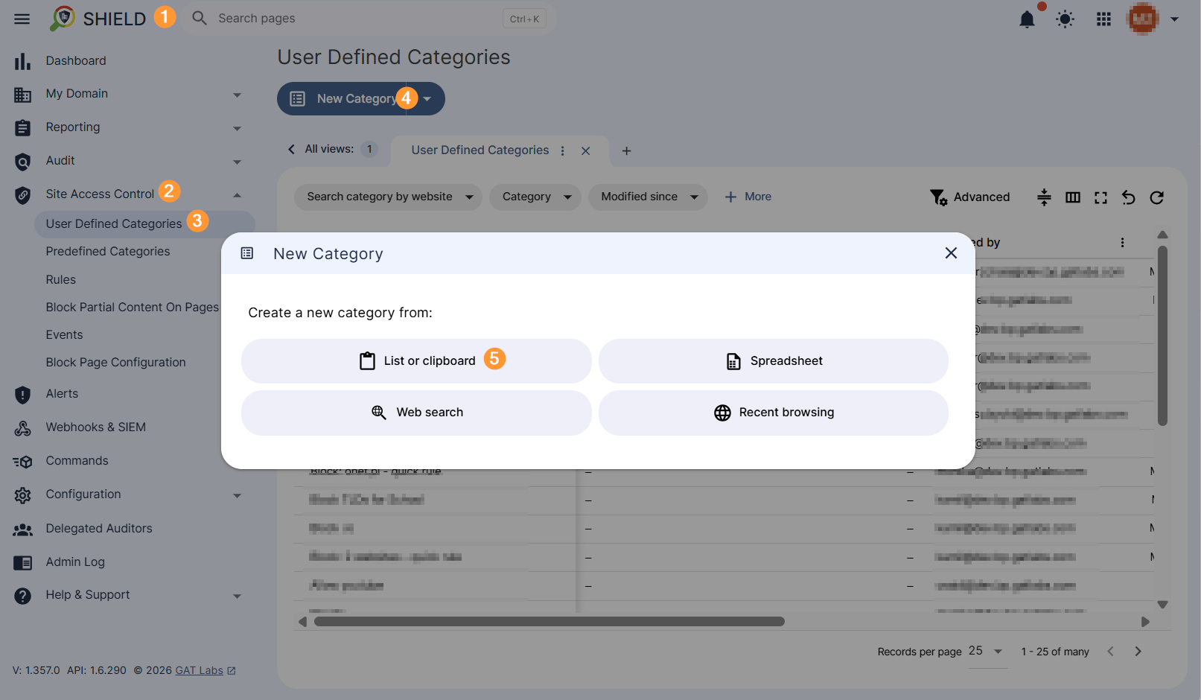The width and height of the screenshot is (1201, 700).
Task: Open Search category by website filter
Action: click(x=388, y=197)
